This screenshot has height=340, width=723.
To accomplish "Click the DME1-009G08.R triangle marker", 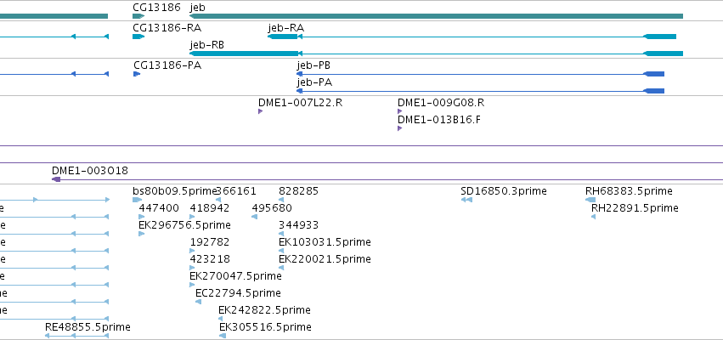I will tap(400, 111).
